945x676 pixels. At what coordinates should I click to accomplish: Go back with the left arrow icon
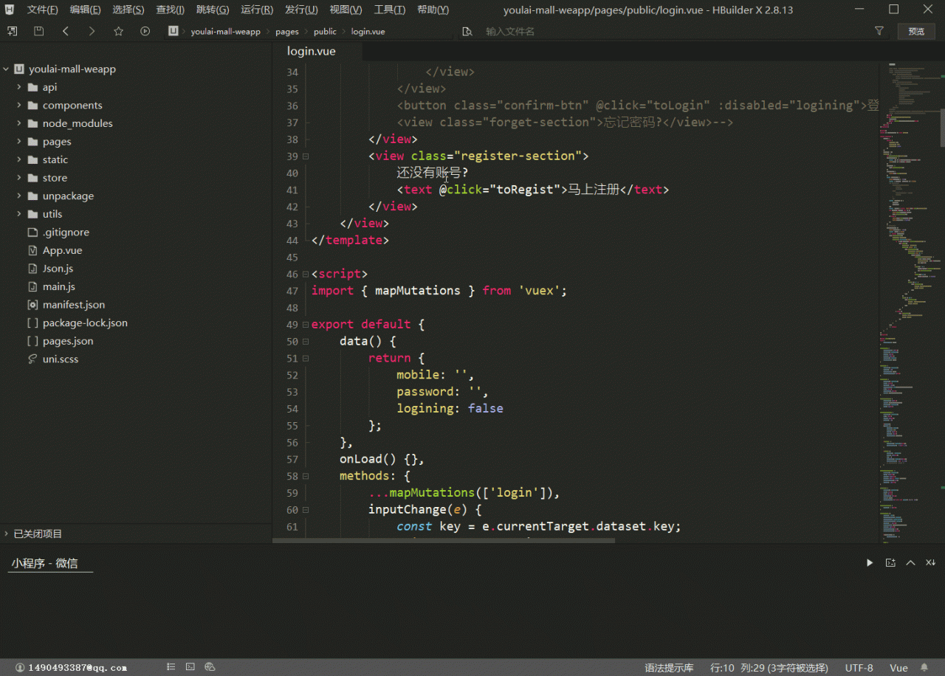point(66,31)
